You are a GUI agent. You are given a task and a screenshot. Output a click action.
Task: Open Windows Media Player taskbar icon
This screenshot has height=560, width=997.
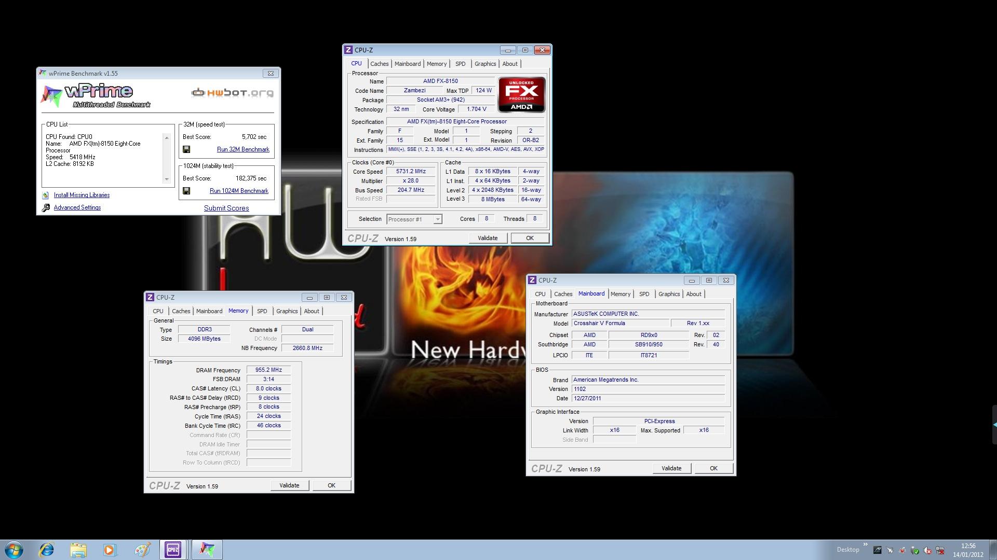pyautogui.click(x=110, y=550)
